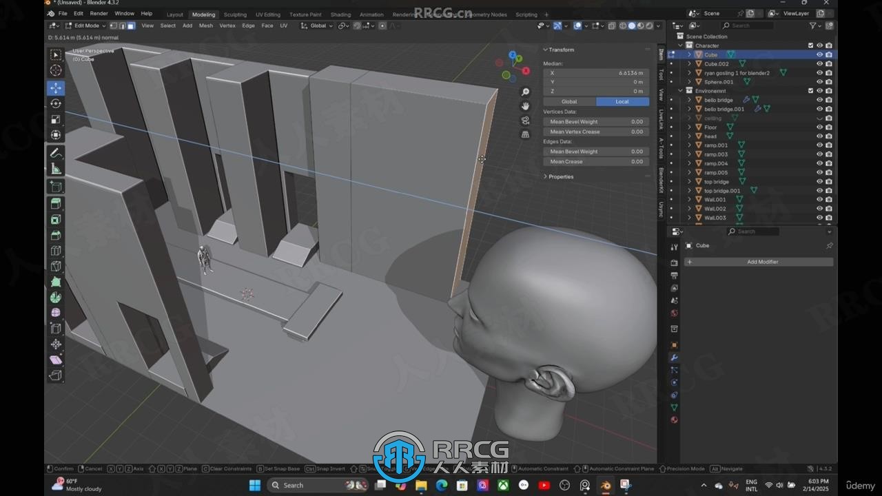Choose the Smooth tool
The width and height of the screenshot is (882, 496).
coord(56,313)
